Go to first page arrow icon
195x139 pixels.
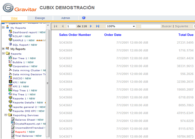pos(55,26)
